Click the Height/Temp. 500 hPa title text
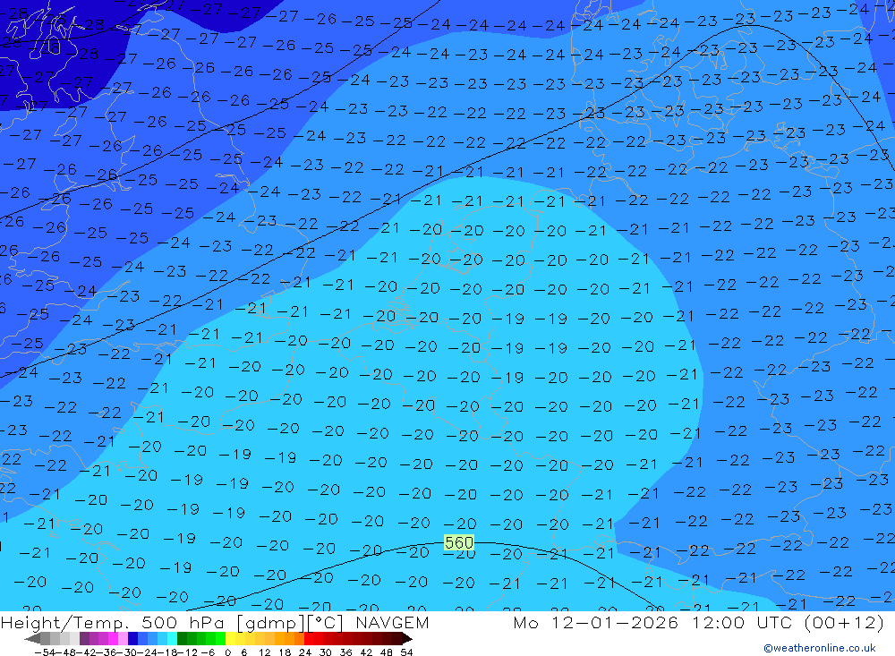 115,623
